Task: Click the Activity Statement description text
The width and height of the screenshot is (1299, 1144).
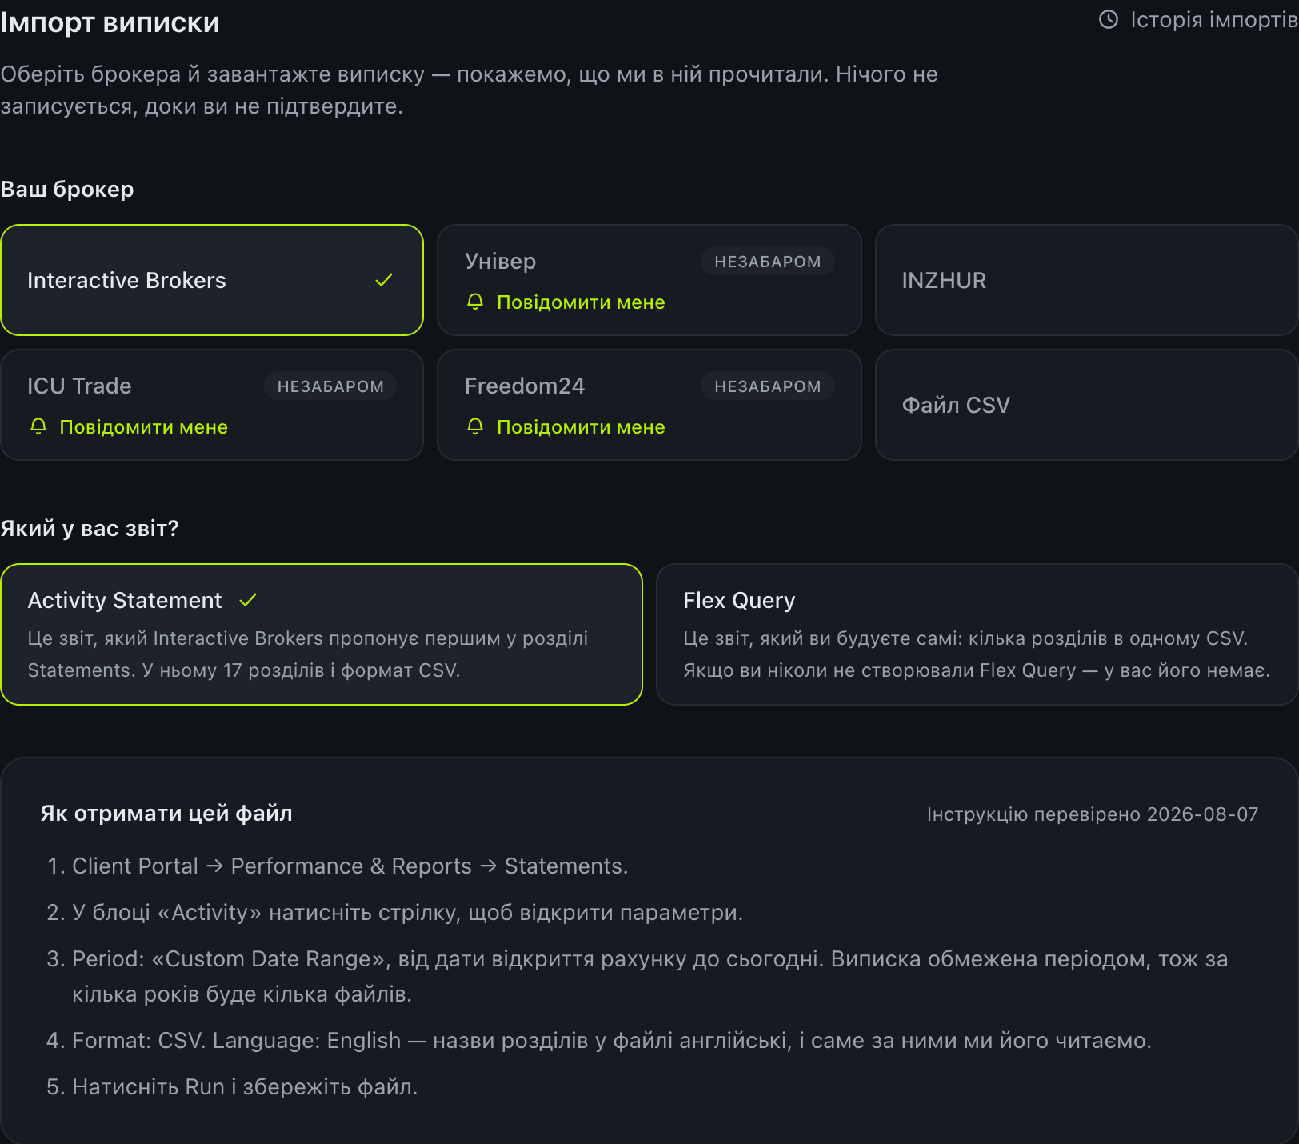Action: pos(308,654)
